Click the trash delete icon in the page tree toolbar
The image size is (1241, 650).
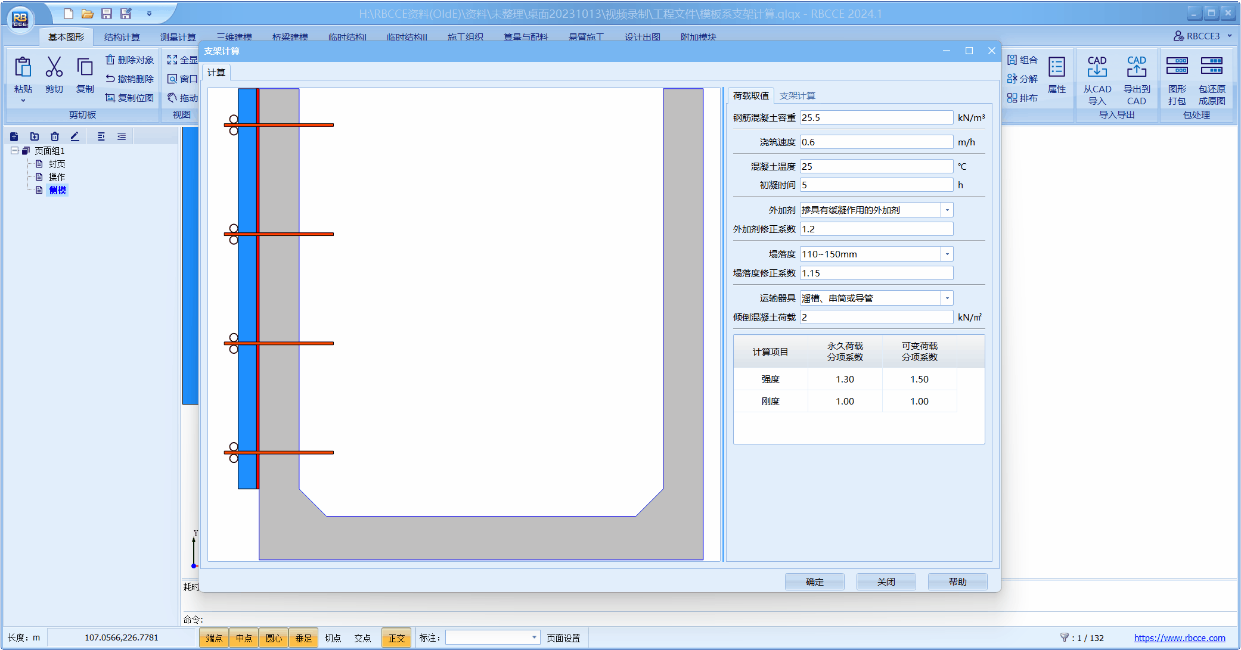(54, 136)
